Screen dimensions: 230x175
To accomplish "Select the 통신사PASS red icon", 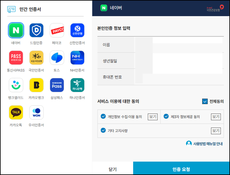I will tap(16, 58).
